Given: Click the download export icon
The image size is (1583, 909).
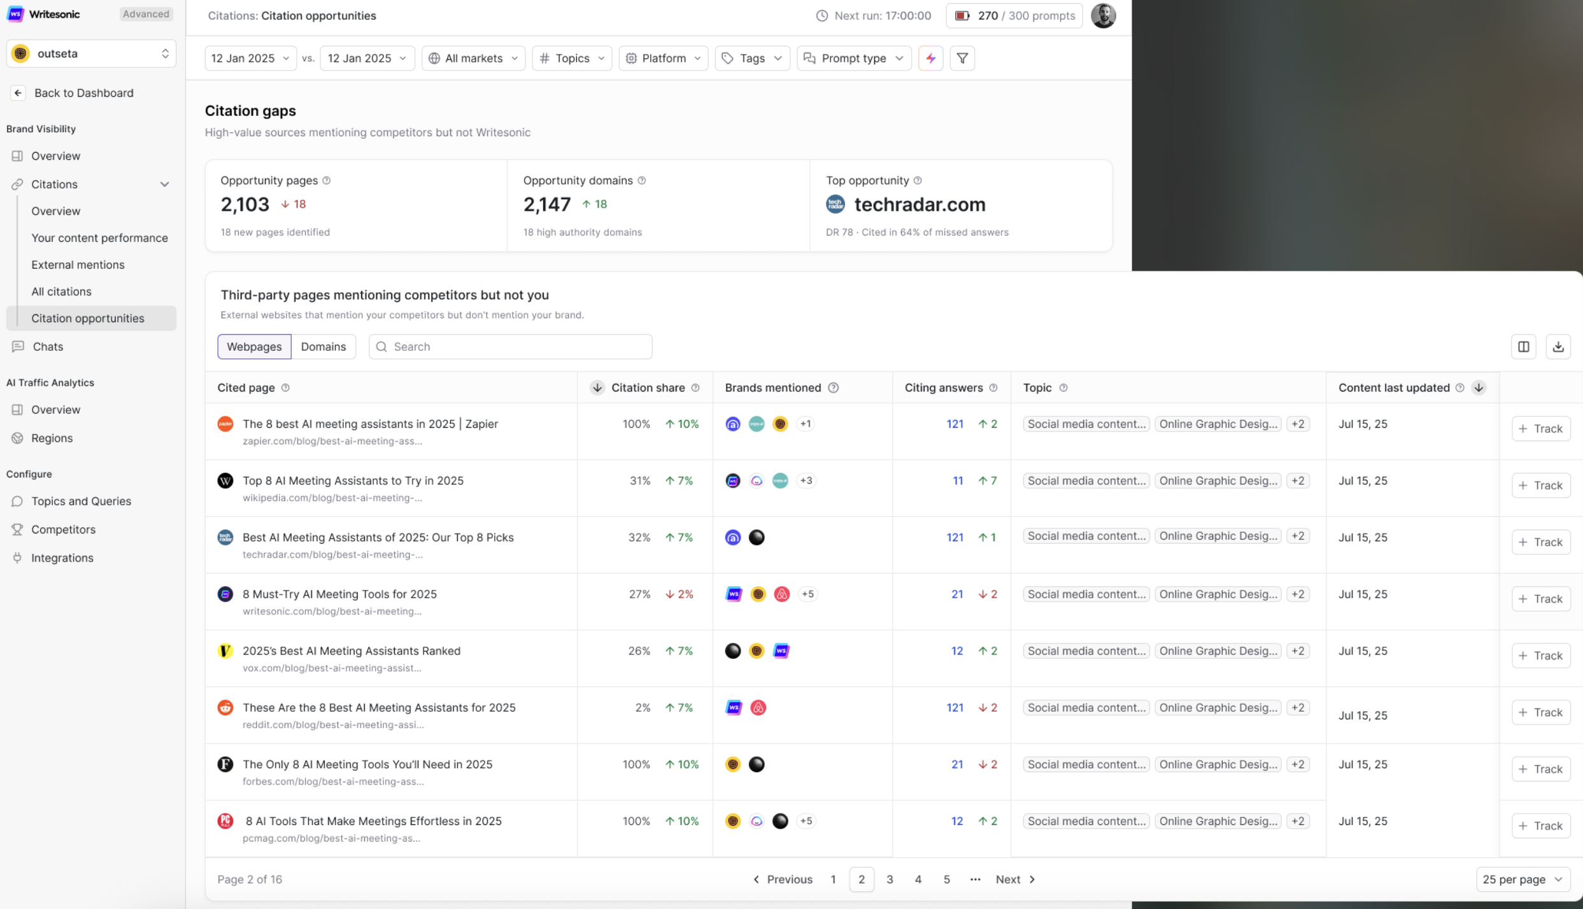Looking at the screenshot, I should [x=1558, y=346].
